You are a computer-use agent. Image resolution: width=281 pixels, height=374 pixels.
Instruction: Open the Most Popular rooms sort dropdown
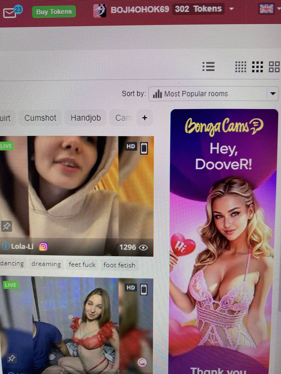click(x=213, y=94)
